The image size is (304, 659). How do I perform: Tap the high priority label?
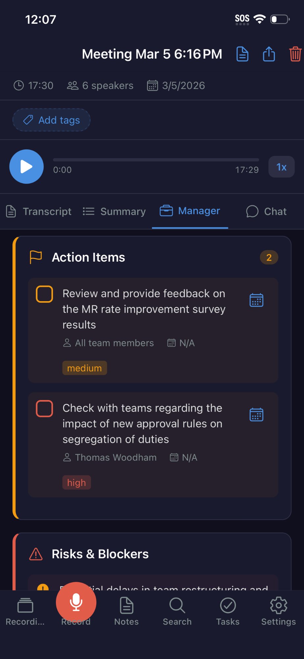(76, 482)
